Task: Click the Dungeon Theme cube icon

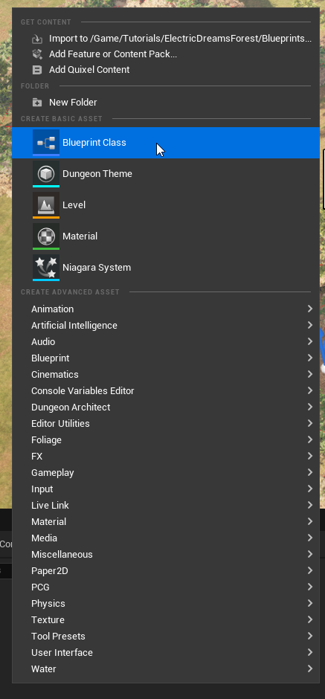Action: coord(46,174)
